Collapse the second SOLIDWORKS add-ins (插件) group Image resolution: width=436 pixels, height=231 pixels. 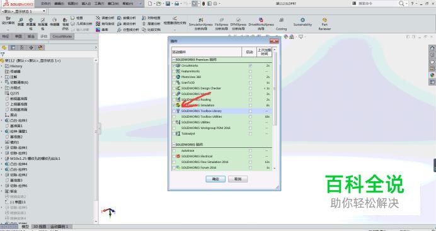coord(174,145)
